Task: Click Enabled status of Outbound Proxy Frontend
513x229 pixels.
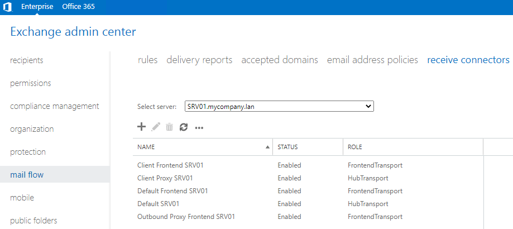Action: tap(289, 217)
